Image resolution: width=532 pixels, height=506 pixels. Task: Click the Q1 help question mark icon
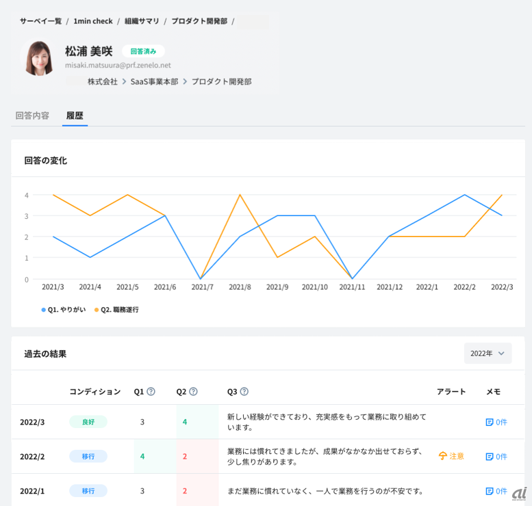(x=151, y=392)
